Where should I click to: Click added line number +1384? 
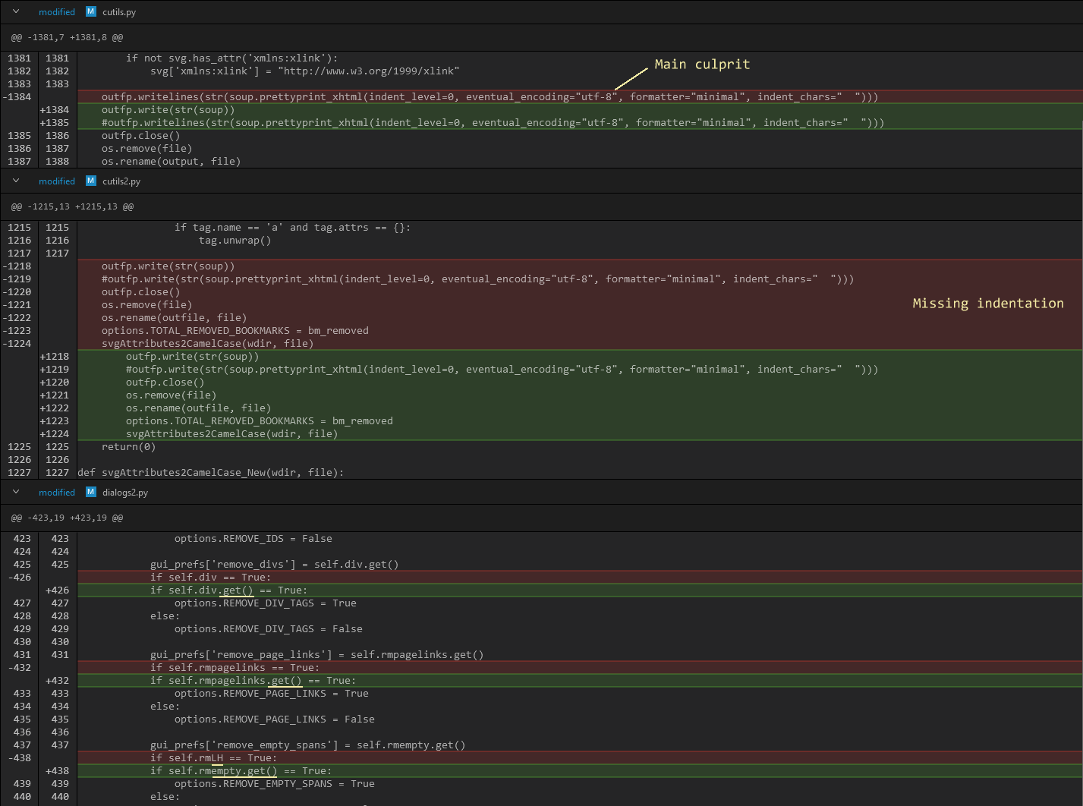pos(54,110)
